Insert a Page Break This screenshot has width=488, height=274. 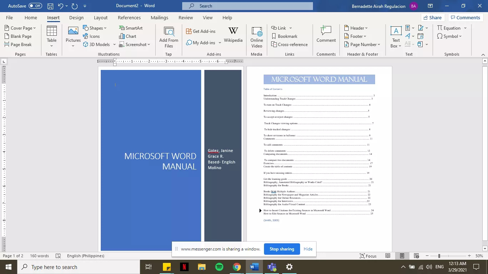[x=18, y=44]
